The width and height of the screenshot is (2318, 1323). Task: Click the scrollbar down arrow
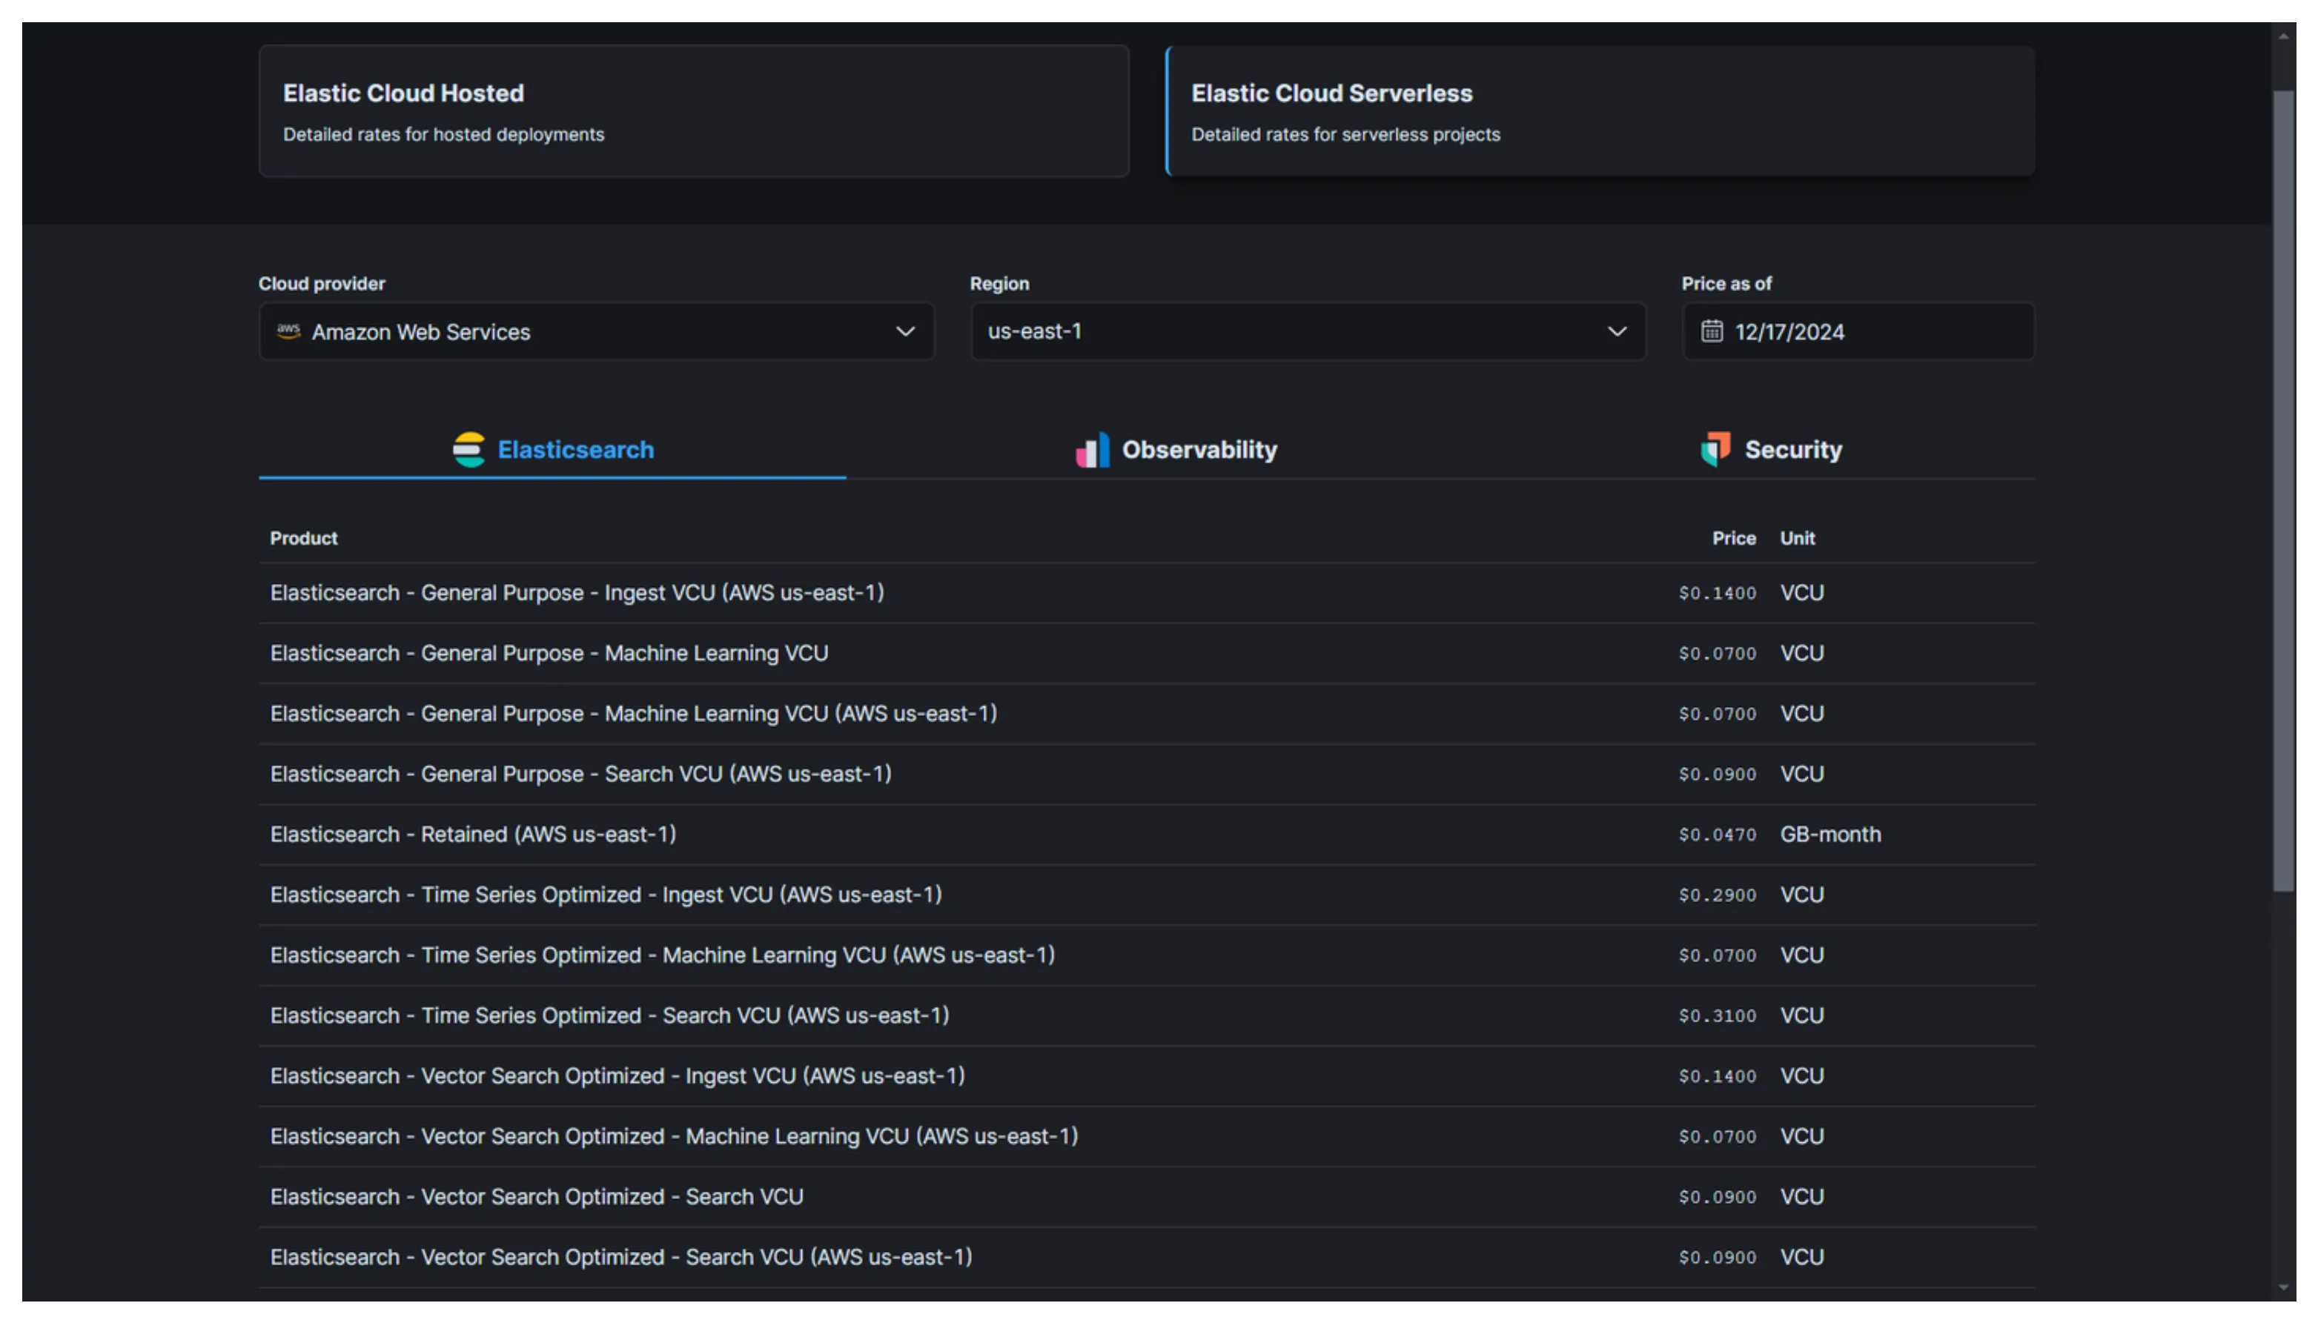2283,1287
